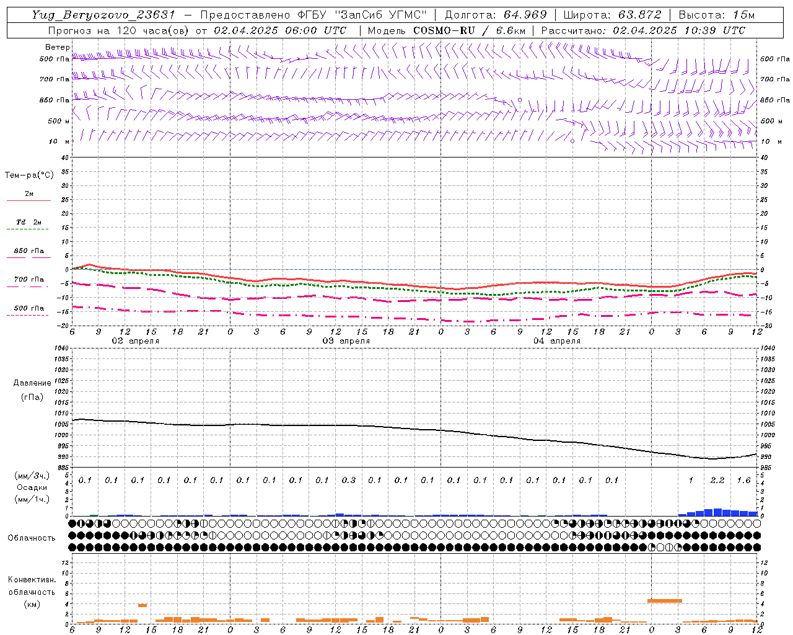Select the Давление pressure panel label

(x=32, y=383)
